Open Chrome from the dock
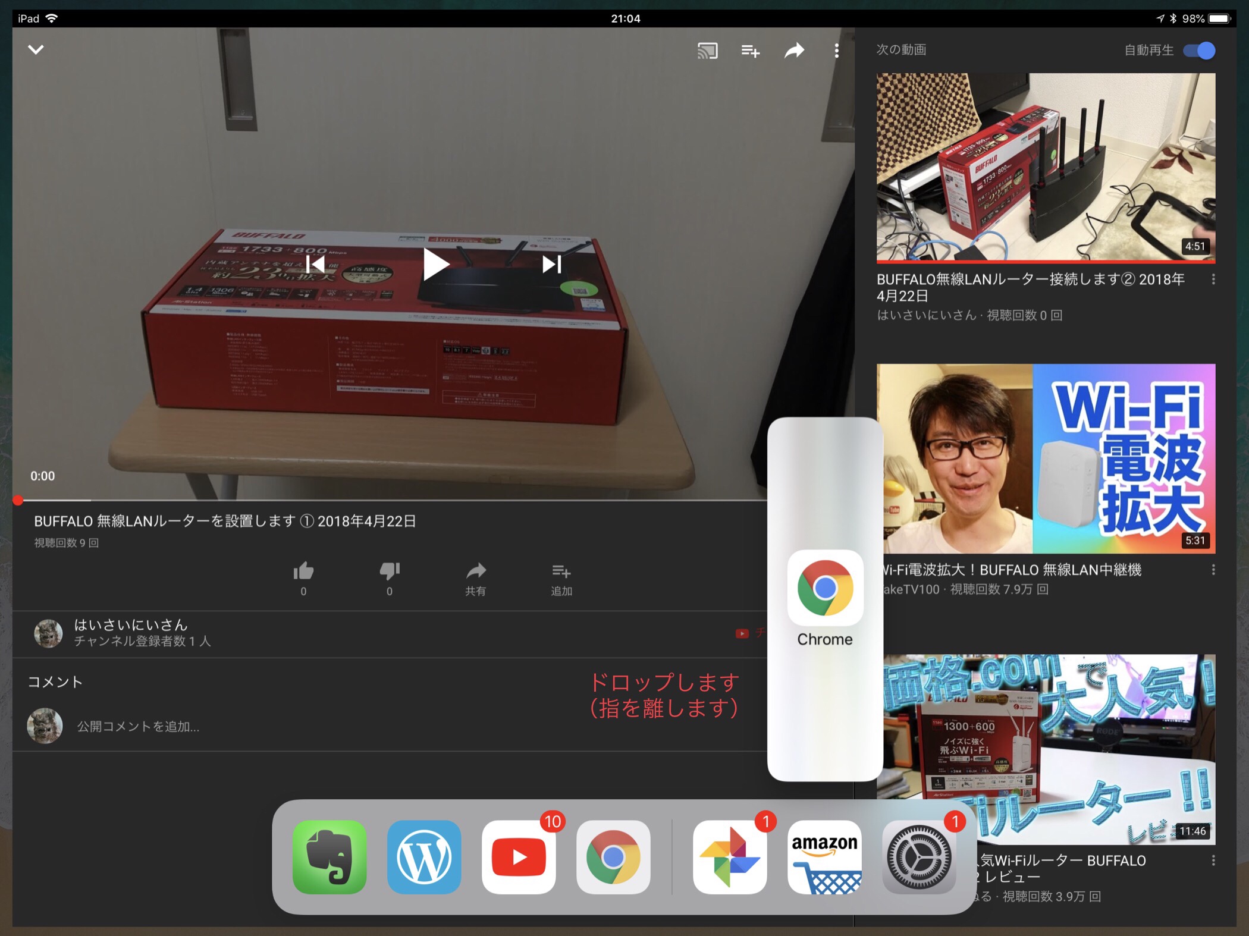This screenshot has width=1249, height=936. tap(613, 857)
